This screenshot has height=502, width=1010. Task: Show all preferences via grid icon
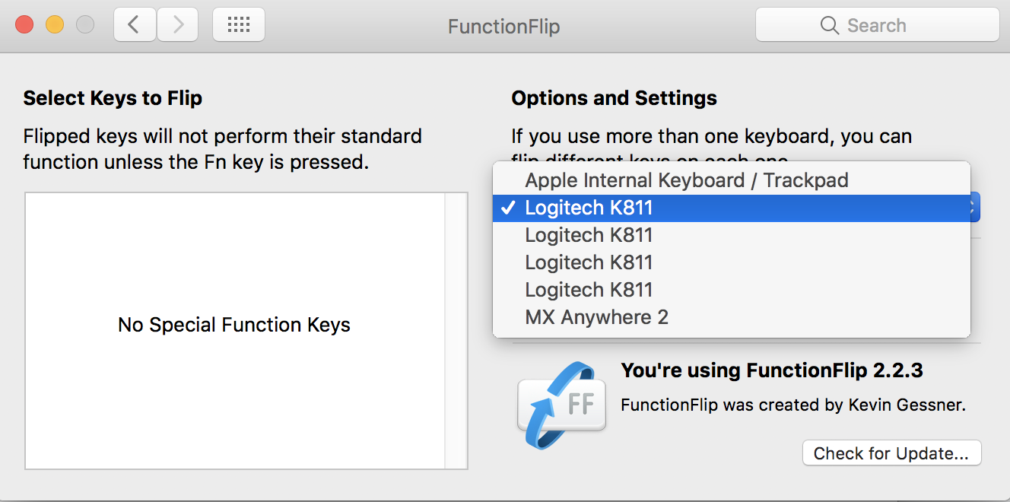[239, 25]
